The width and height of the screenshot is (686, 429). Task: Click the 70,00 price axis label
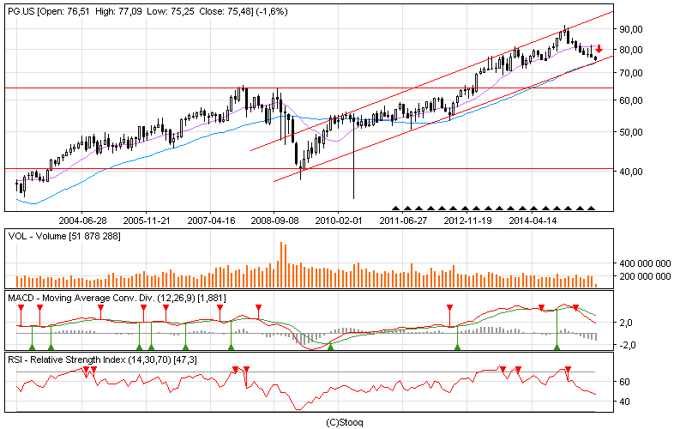click(631, 73)
